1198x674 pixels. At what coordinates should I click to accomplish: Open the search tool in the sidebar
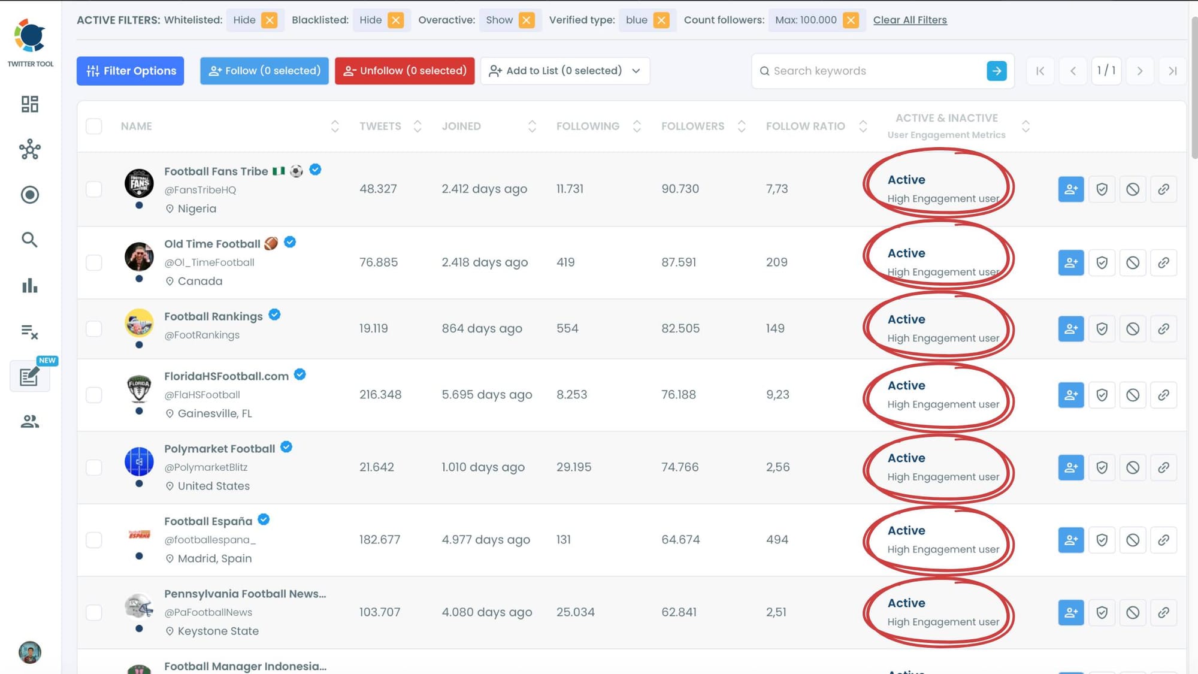[x=29, y=240]
